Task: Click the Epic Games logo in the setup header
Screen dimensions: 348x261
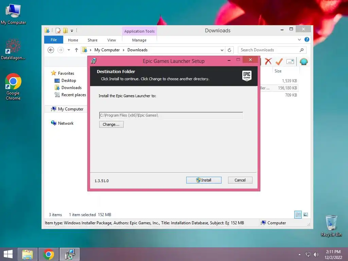Action: pyautogui.click(x=247, y=76)
